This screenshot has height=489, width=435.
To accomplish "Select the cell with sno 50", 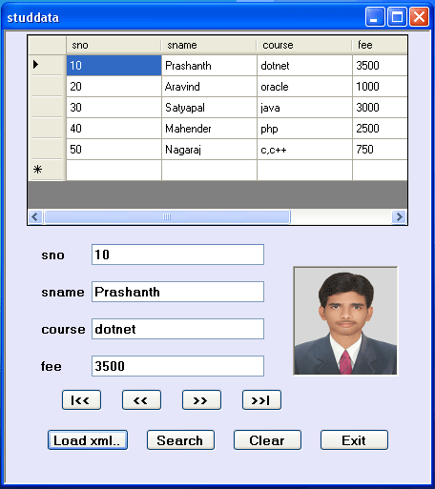I will click(114, 149).
